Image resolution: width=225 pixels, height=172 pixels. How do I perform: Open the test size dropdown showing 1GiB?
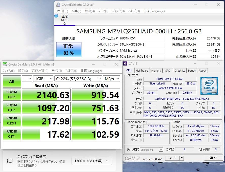43,79
